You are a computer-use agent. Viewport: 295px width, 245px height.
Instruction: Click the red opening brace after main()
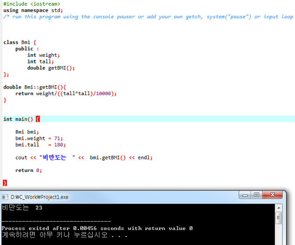(x=38, y=119)
